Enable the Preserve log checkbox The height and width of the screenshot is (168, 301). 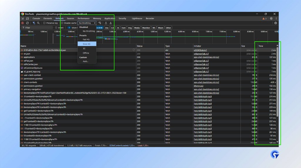tap(44, 23)
